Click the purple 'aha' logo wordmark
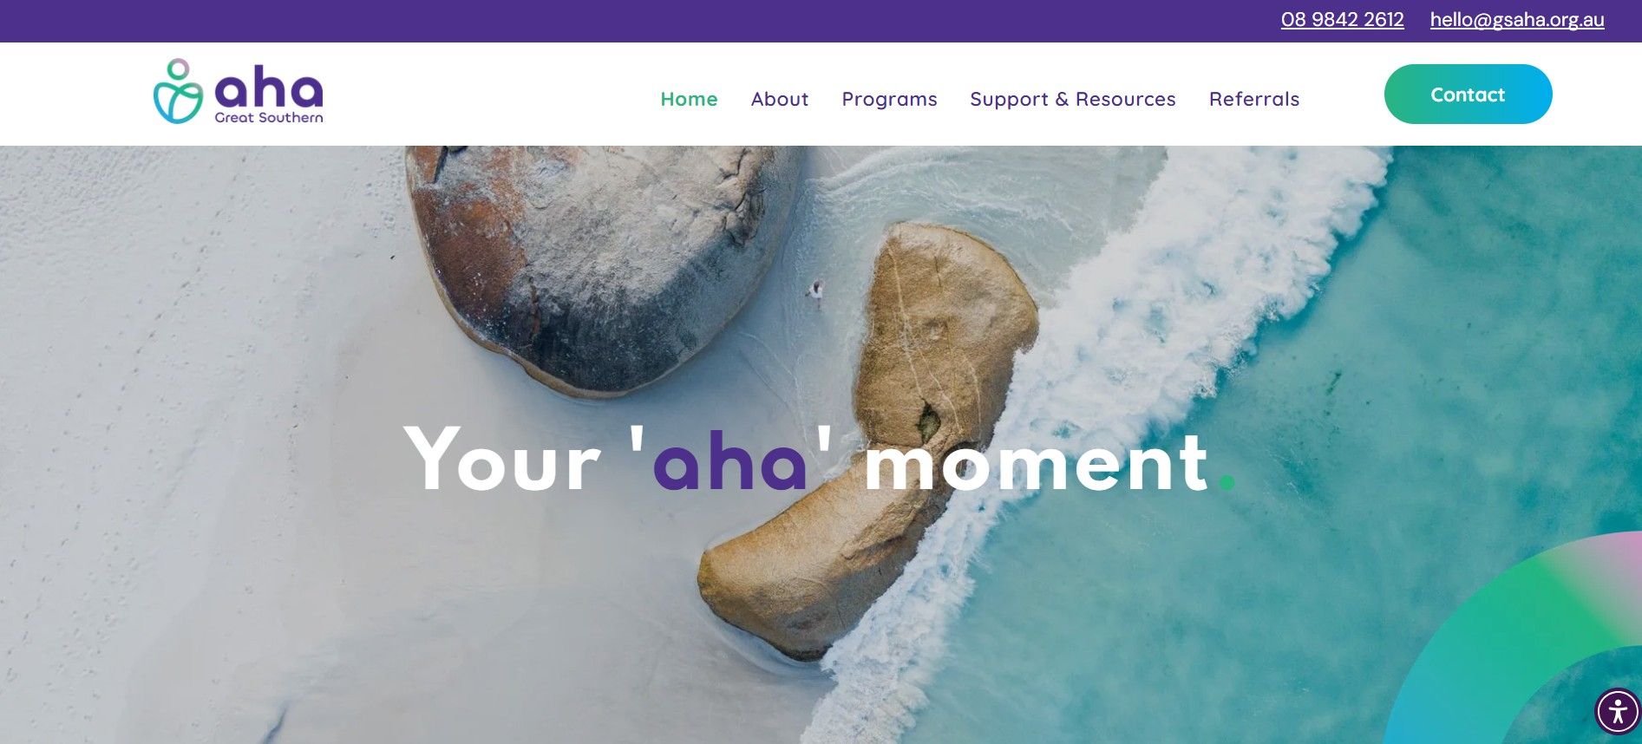 pyautogui.click(x=269, y=88)
